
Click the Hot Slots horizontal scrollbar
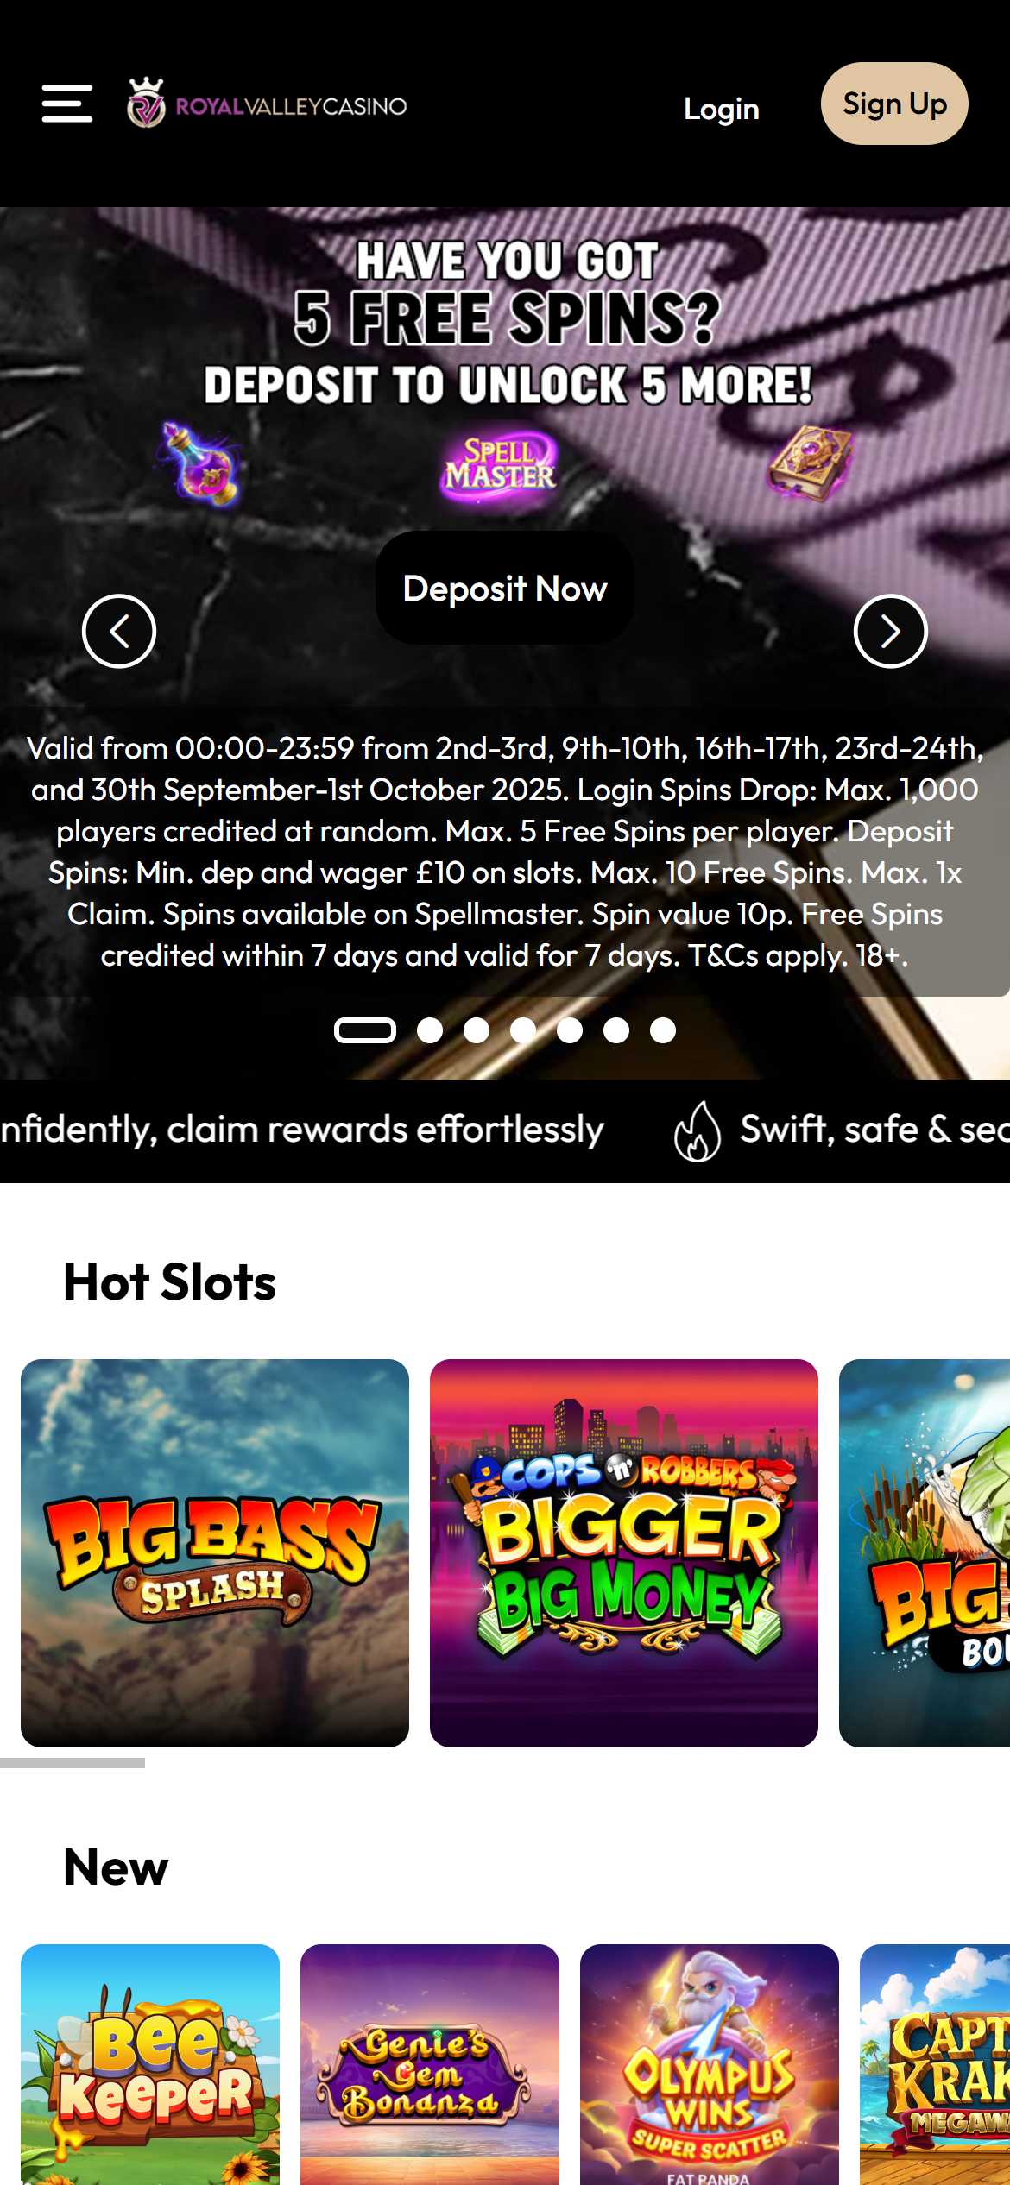[x=73, y=1763]
